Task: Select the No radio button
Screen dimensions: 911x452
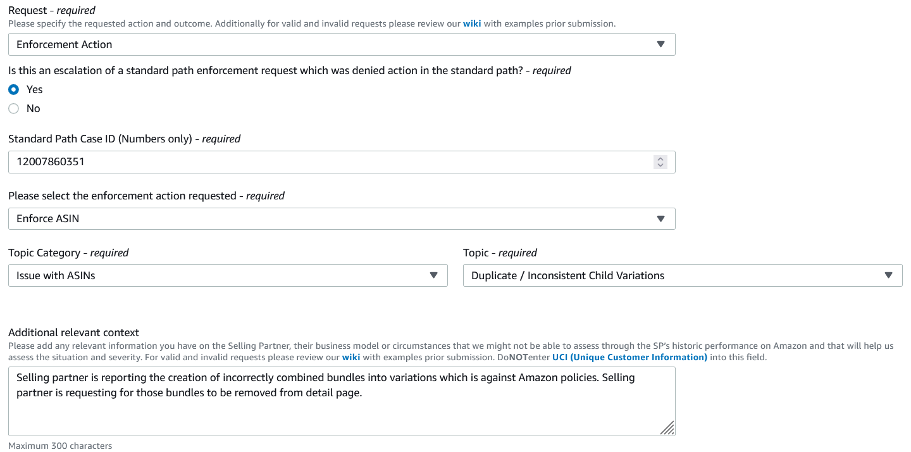Action: (x=14, y=108)
